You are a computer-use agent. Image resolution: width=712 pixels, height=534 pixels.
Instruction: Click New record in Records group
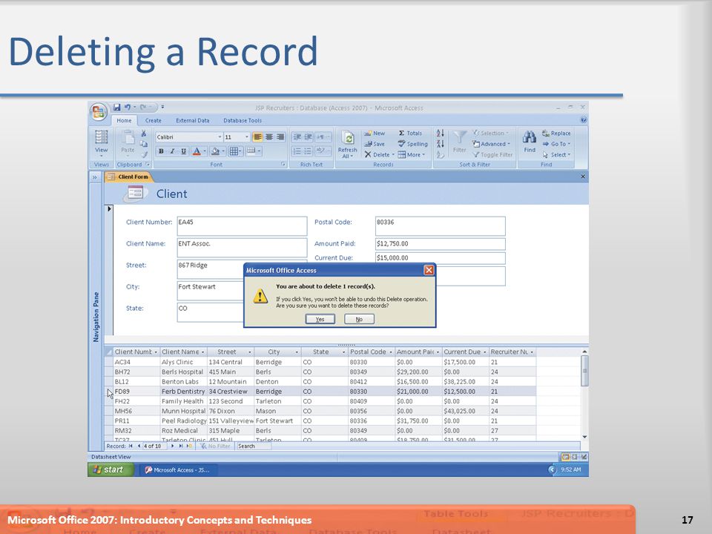pyautogui.click(x=375, y=133)
